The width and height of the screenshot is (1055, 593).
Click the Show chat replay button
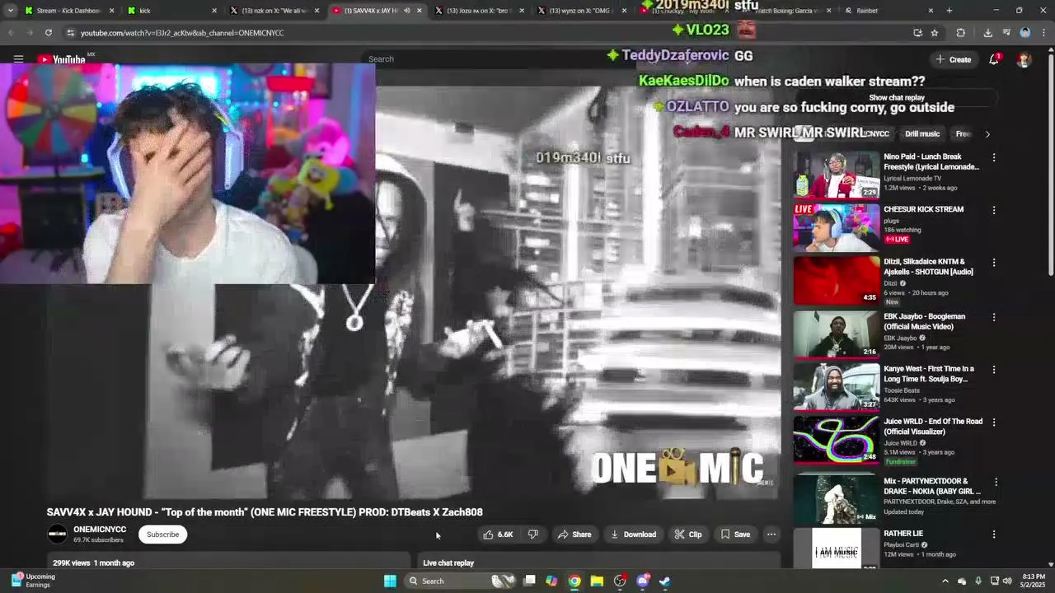click(x=897, y=98)
